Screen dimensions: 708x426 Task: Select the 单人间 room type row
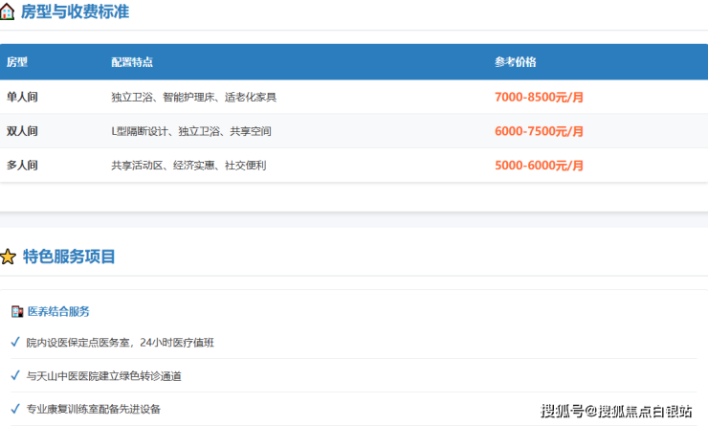click(x=22, y=97)
